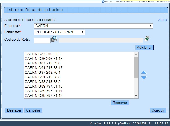Select route CAERN G97 209.76.1
The height and width of the screenshot is (126, 170).
coord(42,72)
